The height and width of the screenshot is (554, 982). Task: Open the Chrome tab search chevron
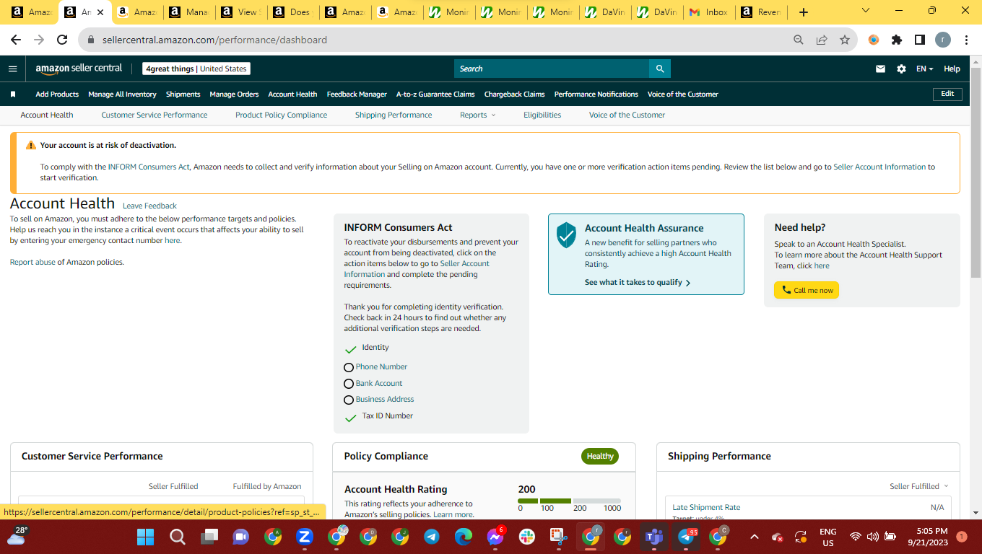coord(866,11)
